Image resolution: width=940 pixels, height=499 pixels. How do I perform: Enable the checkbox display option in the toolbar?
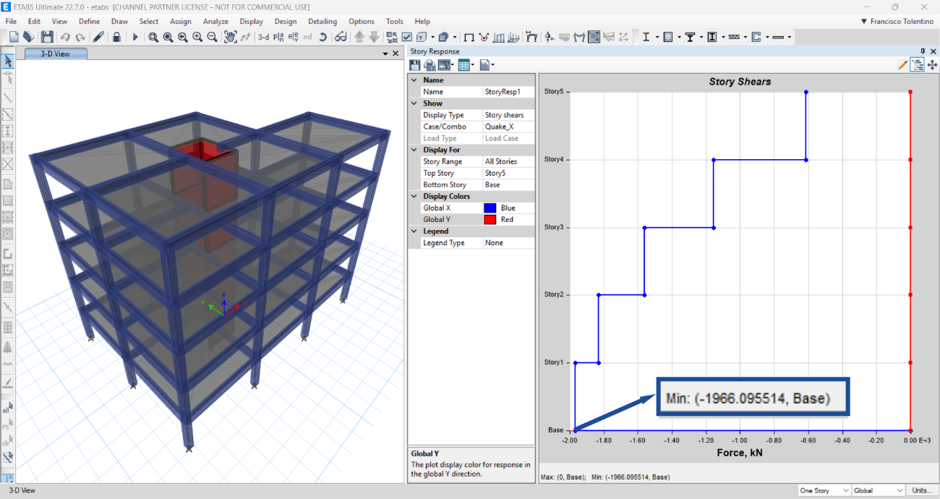click(x=407, y=37)
